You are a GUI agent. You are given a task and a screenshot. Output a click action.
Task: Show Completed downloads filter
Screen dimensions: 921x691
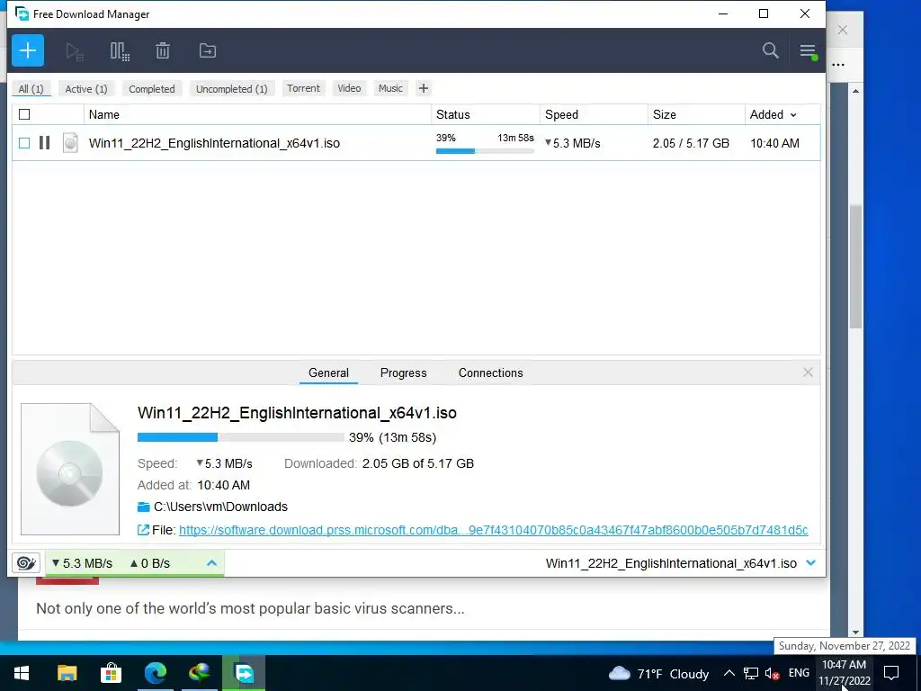(151, 89)
